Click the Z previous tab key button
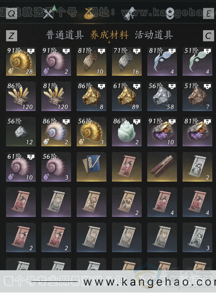This screenshot has width=216, height=293. 12,36
